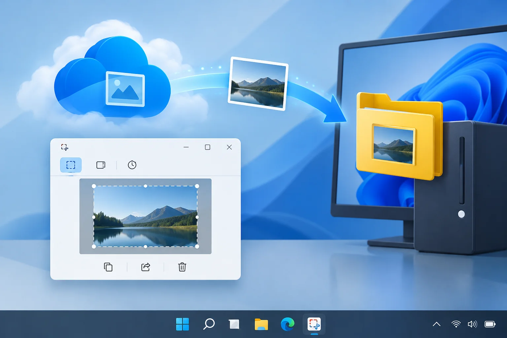Image resolution: width=507 pixels, height=338 pixels.
Task: Click the top-middle selection handle
Action: coord(146,186)
